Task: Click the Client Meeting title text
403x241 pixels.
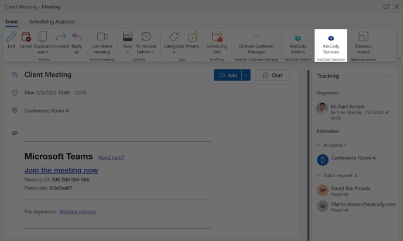Action: coord(48,74)
